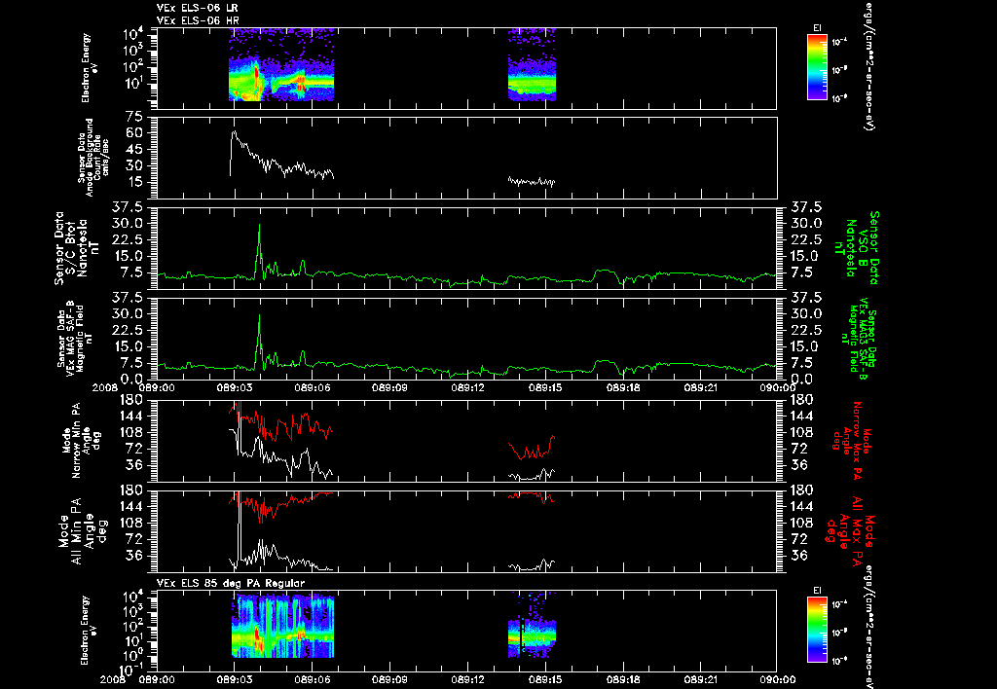Click the '45' tick on count rate axis
Screen dimensions: 997x689
click(x=135, y=149)
